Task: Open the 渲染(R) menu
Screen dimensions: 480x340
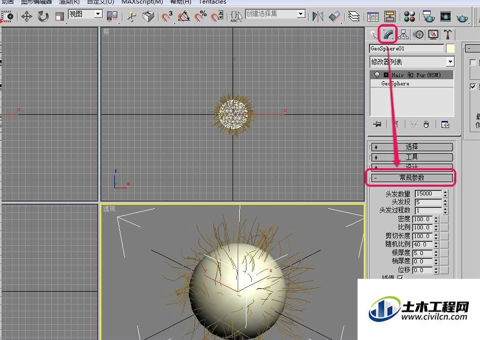Action: click(x=69, y=2)
